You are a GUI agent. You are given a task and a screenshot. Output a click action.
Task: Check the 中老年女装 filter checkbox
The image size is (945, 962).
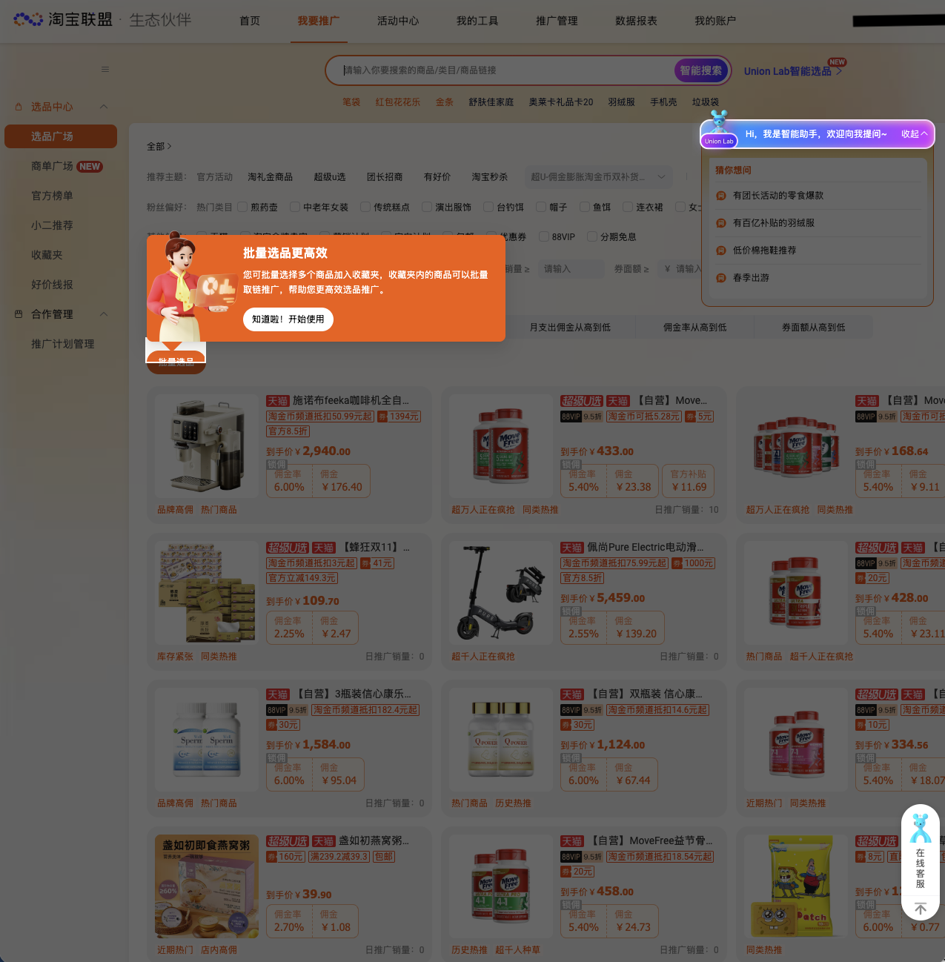click(x=296, y=207)
